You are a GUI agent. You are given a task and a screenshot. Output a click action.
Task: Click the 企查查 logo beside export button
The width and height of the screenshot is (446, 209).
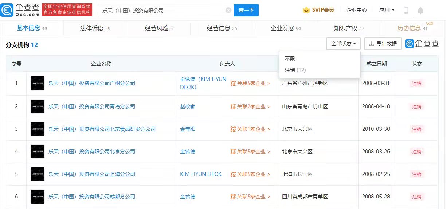point(422,44)
